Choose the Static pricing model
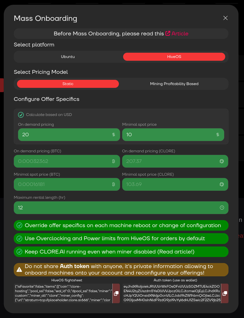This screenshot has height=318, width=244. click(x=68, y=84)
